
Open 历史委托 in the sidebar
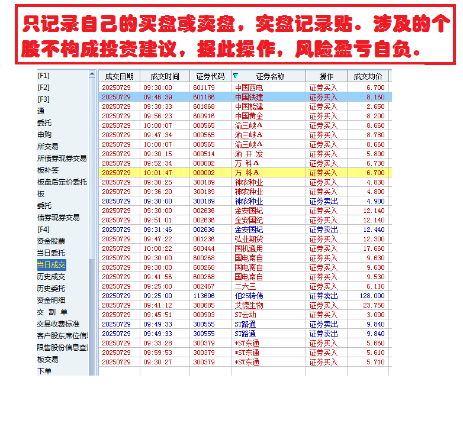pyautogui.click(x=51, y=289)
